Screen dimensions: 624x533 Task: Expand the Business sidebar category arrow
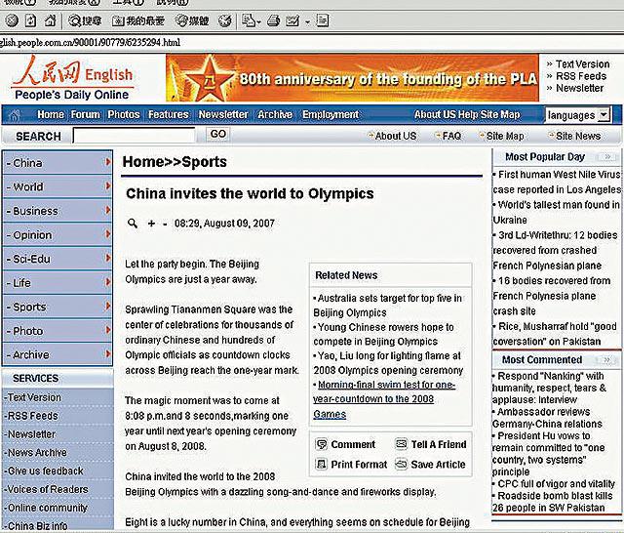(107, 210)
